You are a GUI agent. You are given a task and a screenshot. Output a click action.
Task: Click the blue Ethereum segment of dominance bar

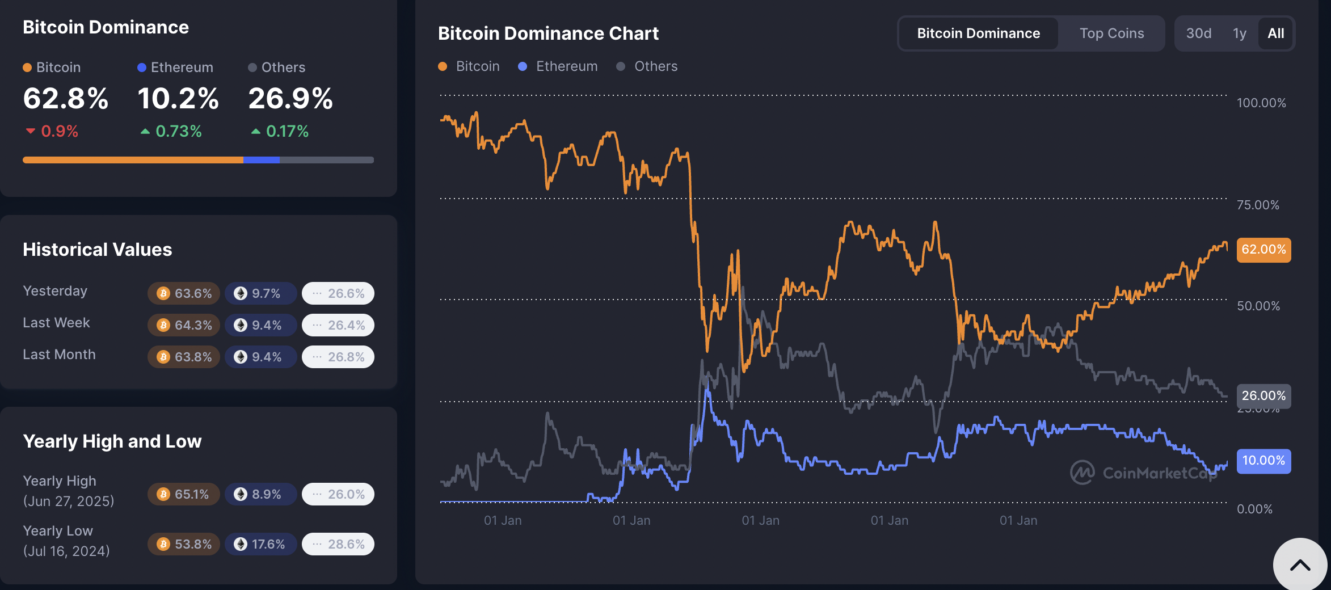(262, 160)
